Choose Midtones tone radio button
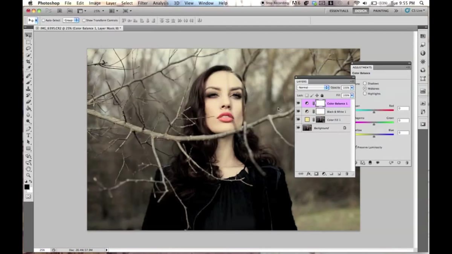 coord(365,88)
